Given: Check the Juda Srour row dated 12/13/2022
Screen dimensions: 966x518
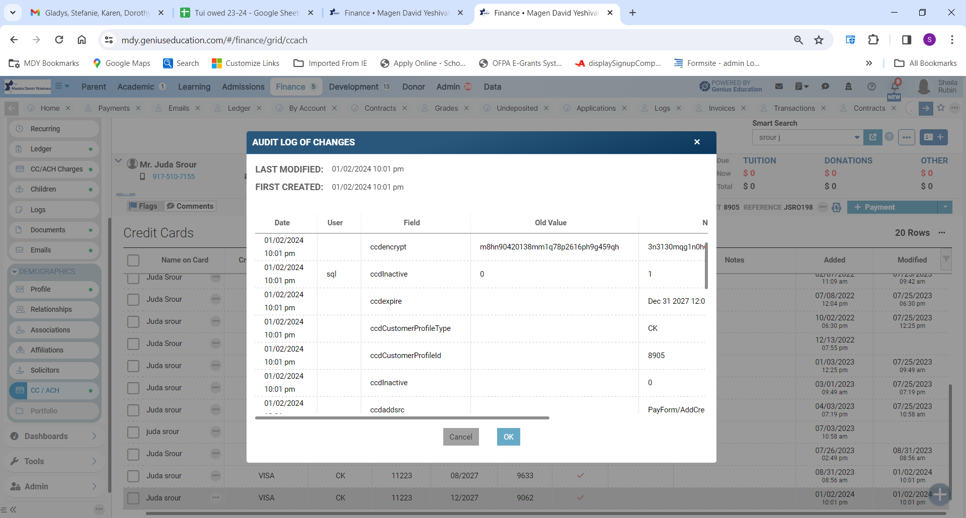Looking at the screenshot, I should coord(133,344).
